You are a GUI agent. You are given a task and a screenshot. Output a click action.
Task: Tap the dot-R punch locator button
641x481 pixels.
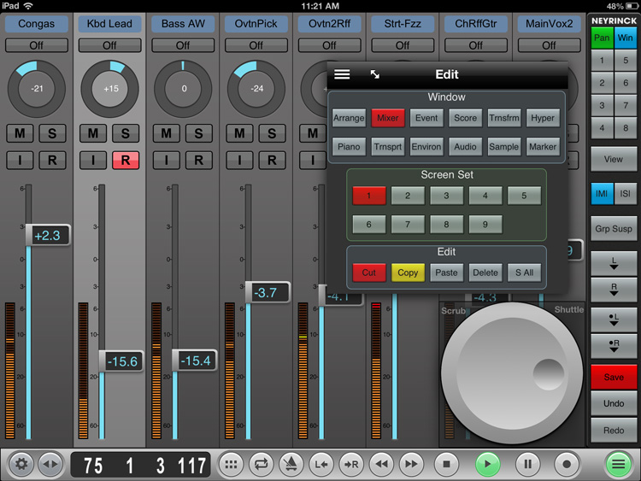(x=614, y=346)
